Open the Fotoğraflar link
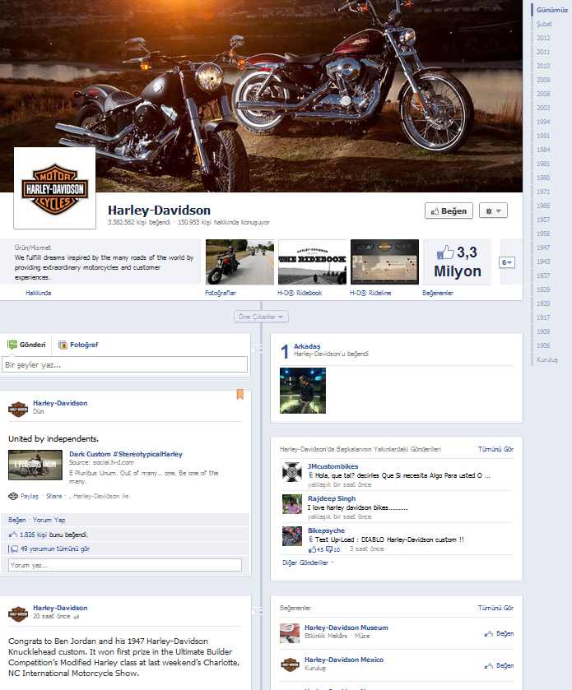The width and height of the screenshot is (572, 690). 221,293
